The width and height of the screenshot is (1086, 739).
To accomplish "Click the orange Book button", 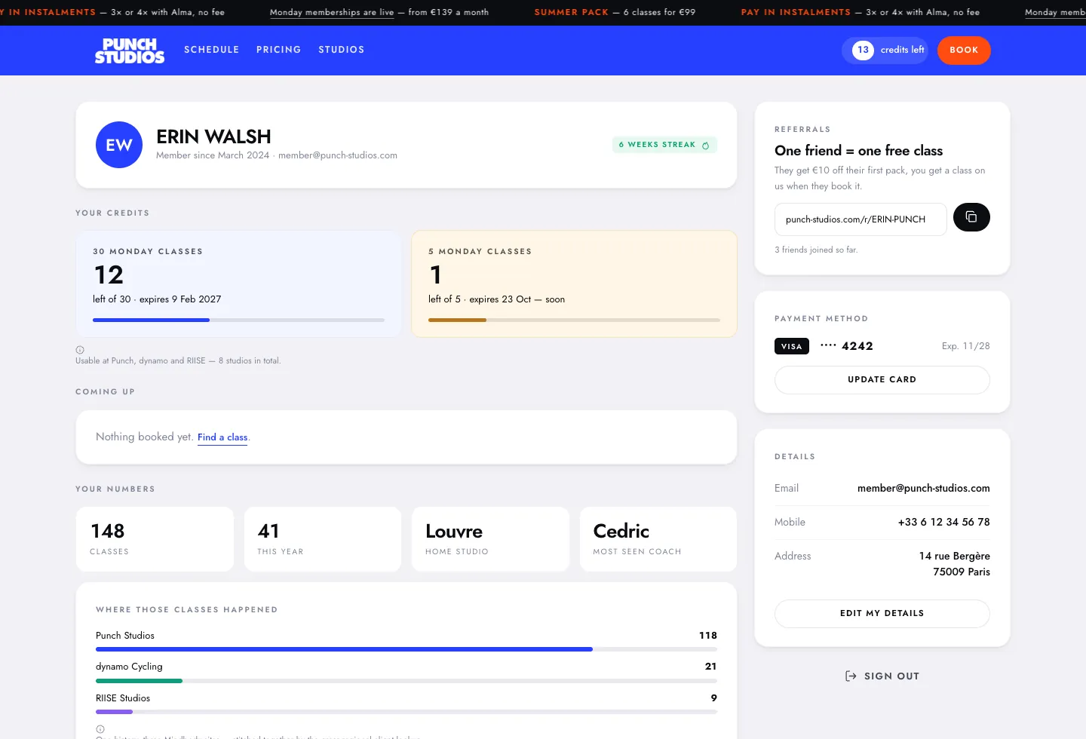I will tap(964, 51).
